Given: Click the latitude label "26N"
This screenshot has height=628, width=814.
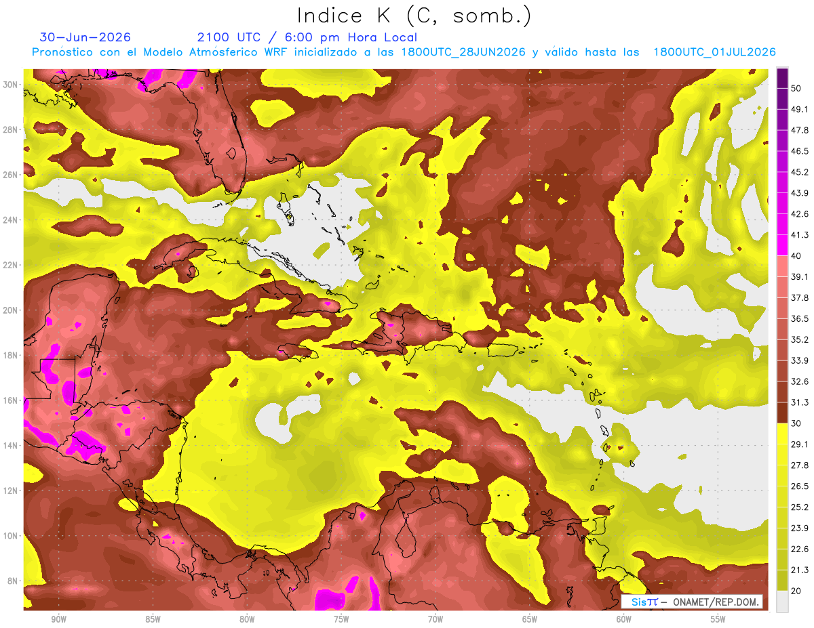Looking at the screenshot, I should (x=11, y=175).
